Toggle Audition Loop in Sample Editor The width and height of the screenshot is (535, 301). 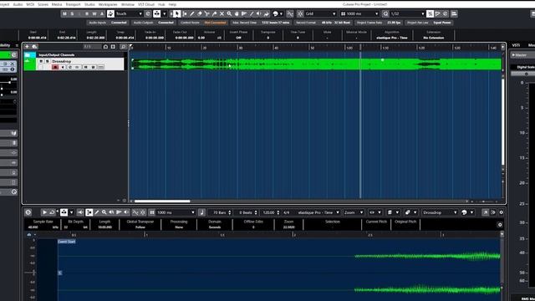click(52, 212)
